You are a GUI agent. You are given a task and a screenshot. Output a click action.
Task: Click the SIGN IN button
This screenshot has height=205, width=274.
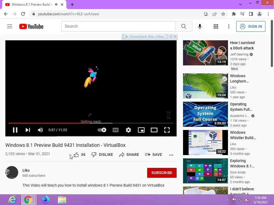tap(251, 26)
